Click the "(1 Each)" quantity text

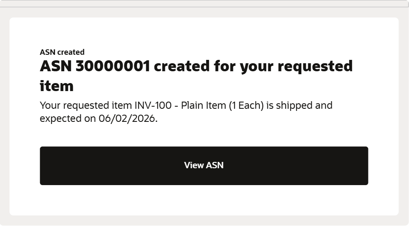tap(246, 105)
